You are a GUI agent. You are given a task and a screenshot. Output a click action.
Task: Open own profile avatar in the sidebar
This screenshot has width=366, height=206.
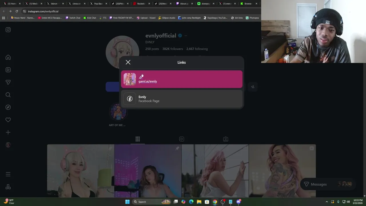pos(8,145)
